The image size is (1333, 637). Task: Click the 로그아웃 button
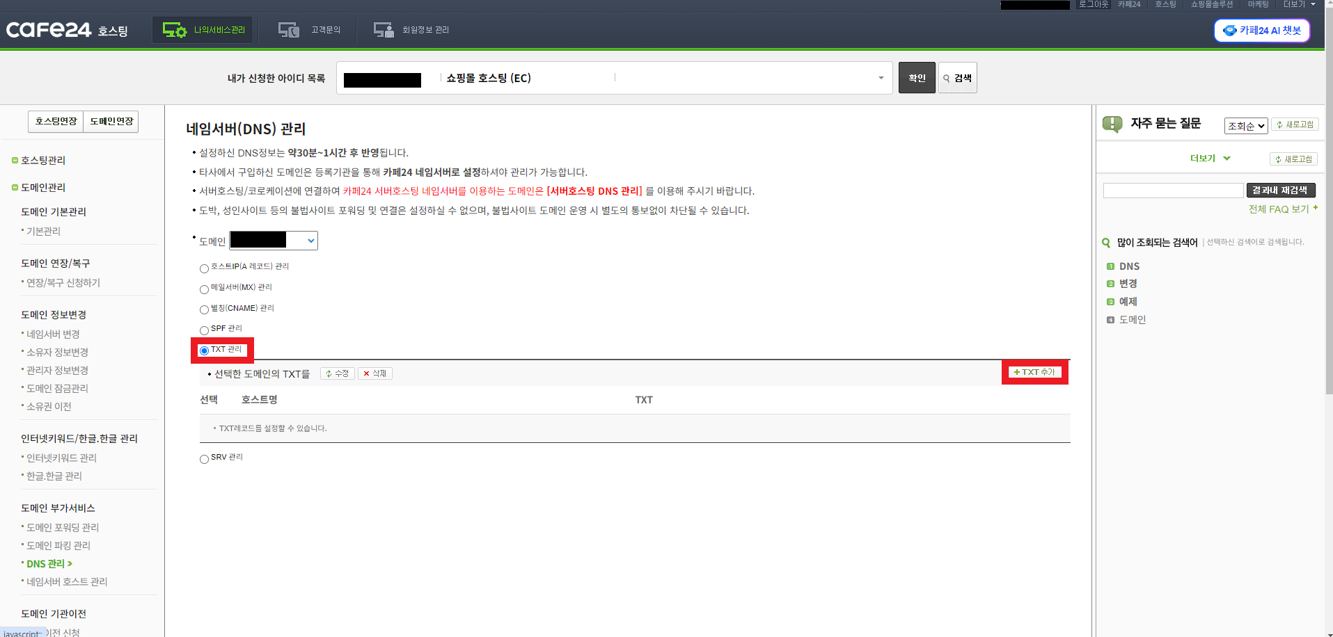point(1093,4)
